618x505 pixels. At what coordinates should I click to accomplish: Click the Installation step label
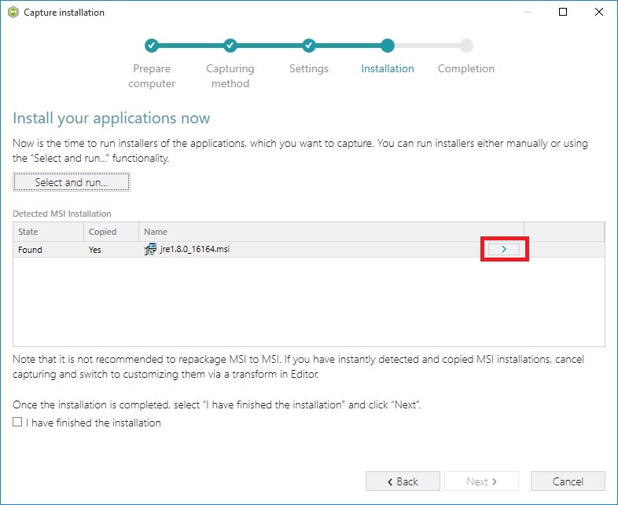point(388,68)
